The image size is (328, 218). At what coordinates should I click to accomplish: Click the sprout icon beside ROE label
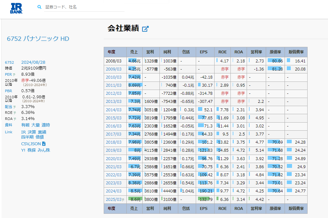[x=15, y=113]
